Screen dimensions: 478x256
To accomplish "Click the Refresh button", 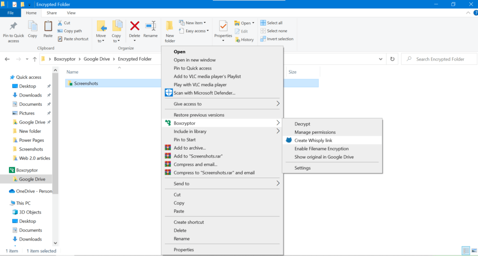I will coord(392,59).
